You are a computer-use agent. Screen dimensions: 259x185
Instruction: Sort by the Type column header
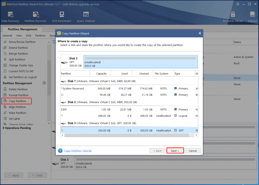(x=185, y=74)
